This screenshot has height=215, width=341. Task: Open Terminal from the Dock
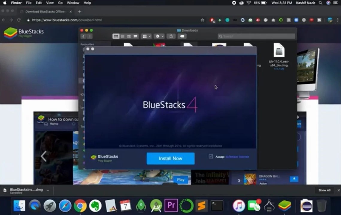(x=217, y=205)
